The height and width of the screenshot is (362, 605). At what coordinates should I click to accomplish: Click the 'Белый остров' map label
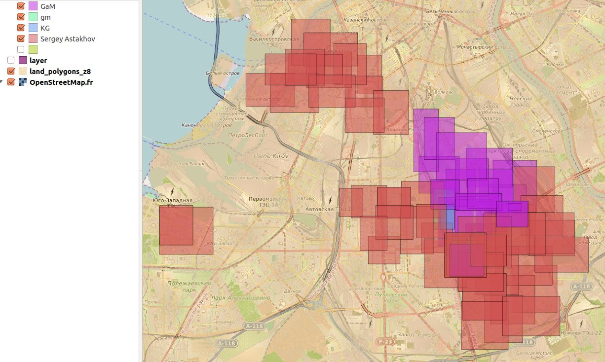point(223,73)
